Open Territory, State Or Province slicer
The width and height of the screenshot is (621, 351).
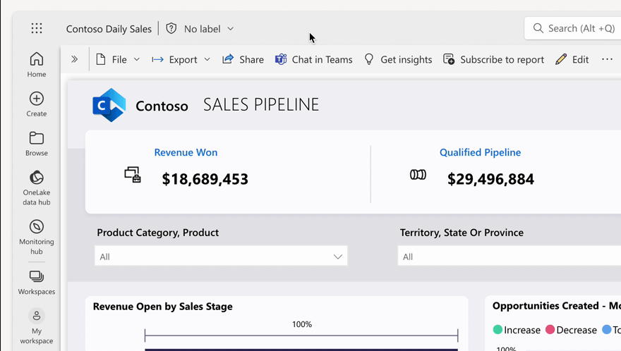(x=510, y=256)
